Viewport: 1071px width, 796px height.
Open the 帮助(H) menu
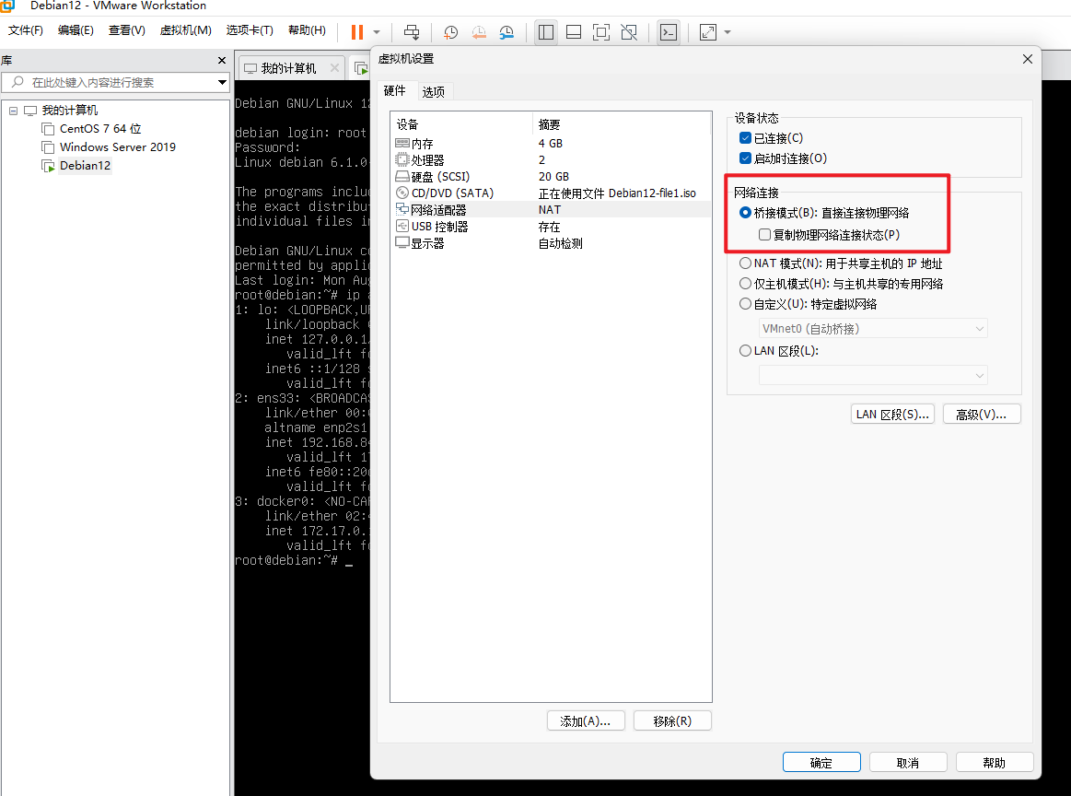(307, 30)
